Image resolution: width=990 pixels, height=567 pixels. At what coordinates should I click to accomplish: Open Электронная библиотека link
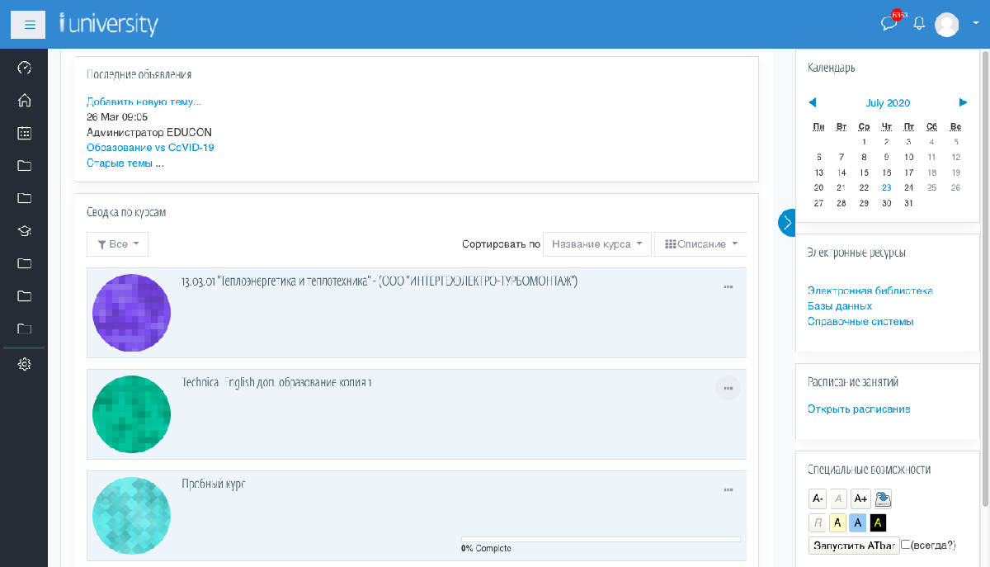870,291
